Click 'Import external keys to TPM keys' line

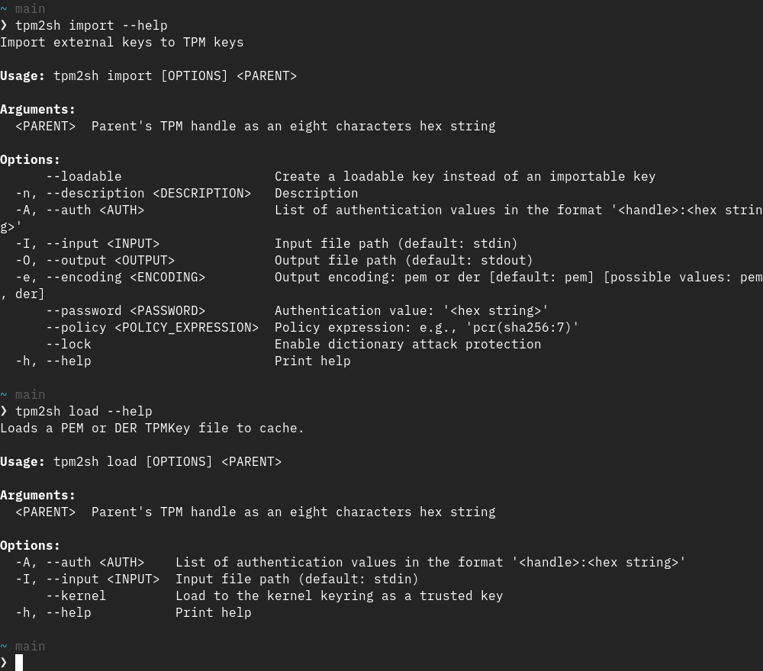(122, 42)
